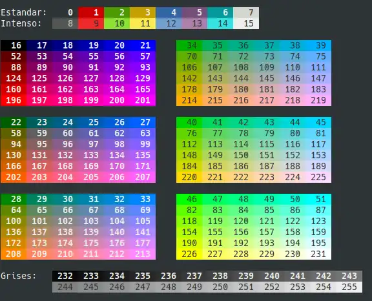The image size is (372, 301).
Task: Select the purple cell numbered 129
Action: pos(143,78)
